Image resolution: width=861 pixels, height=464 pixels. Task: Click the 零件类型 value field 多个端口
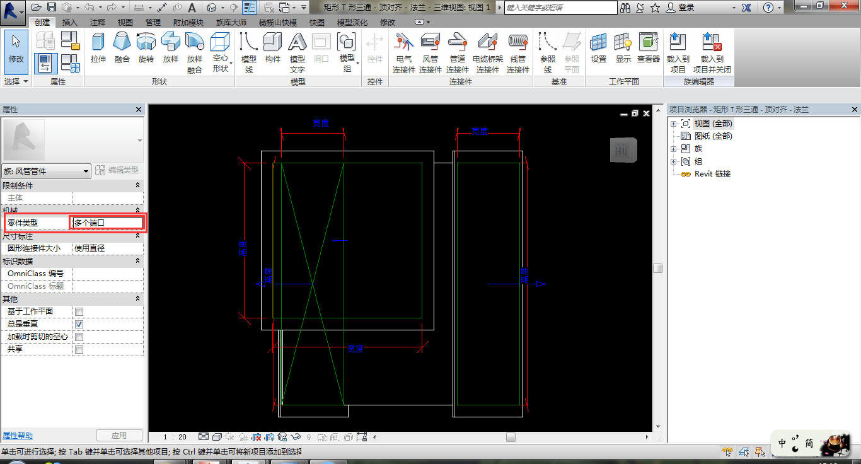108,223
